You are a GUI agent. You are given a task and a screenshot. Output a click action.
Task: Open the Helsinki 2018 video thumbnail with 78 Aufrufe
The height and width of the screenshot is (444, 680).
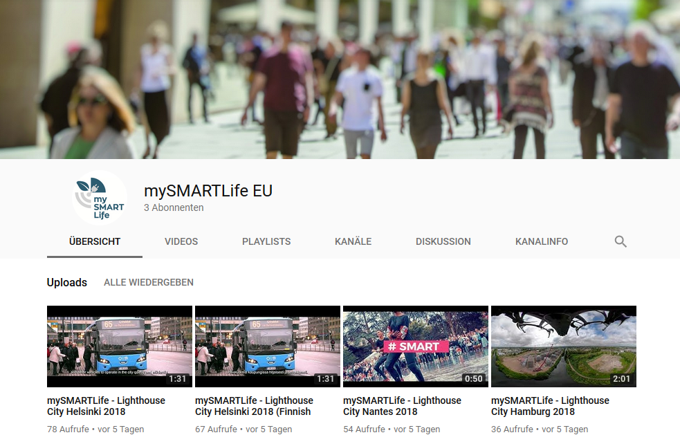tap(120, 346)
